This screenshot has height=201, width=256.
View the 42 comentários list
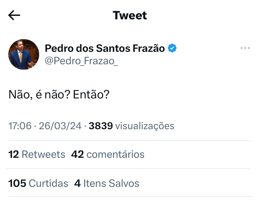pyautogui.click(x=108, y=154)
